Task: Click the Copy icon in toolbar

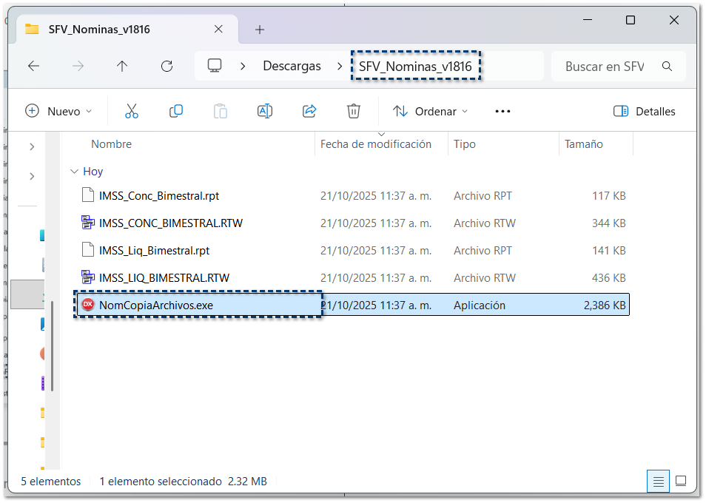Action: 176,111
